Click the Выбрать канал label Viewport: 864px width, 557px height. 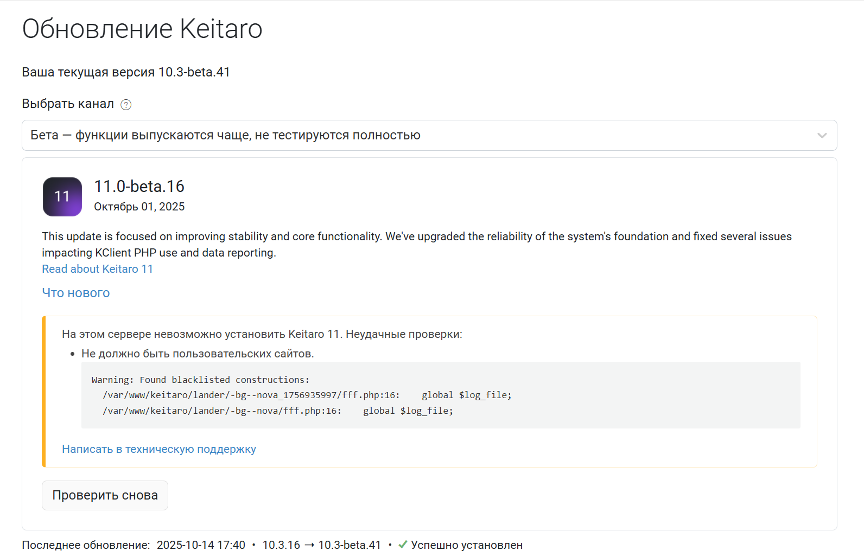pyautogui.click(x=68, y=104)
